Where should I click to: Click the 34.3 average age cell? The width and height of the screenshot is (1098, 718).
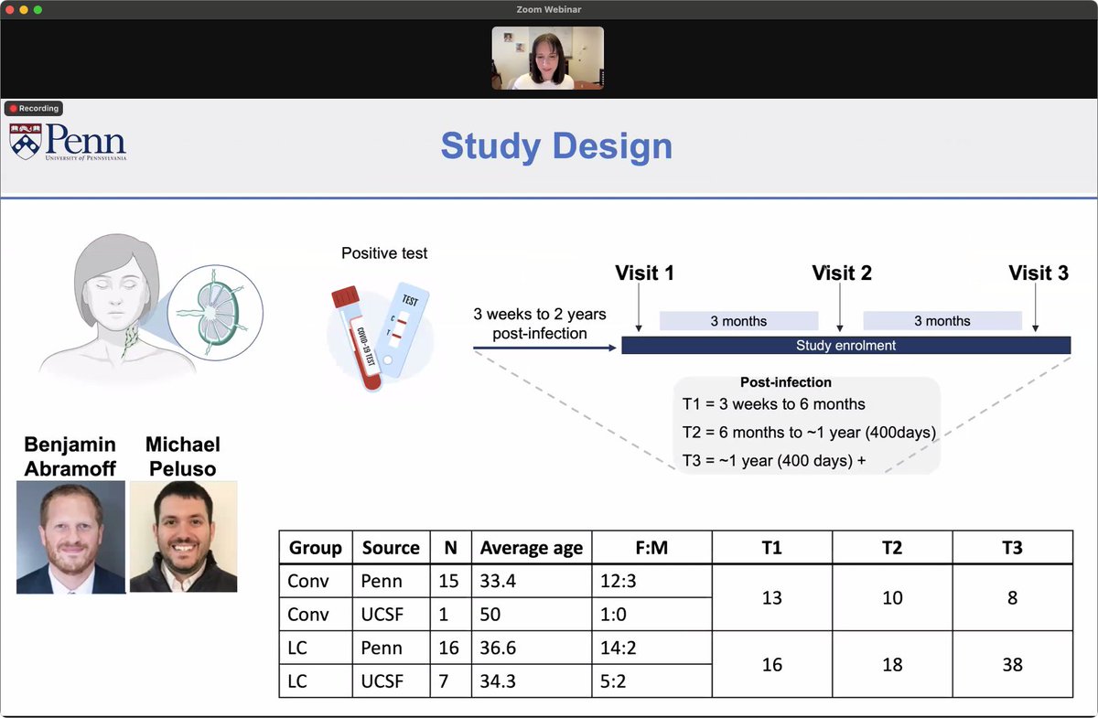[532, 680]
